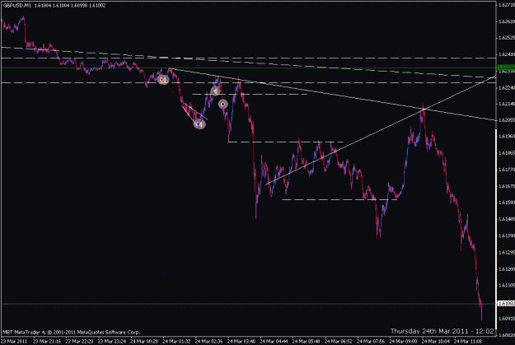Click the '23 Mar 23:24' time axis label
The image size is (515, 345).
(x=112, y=342)
